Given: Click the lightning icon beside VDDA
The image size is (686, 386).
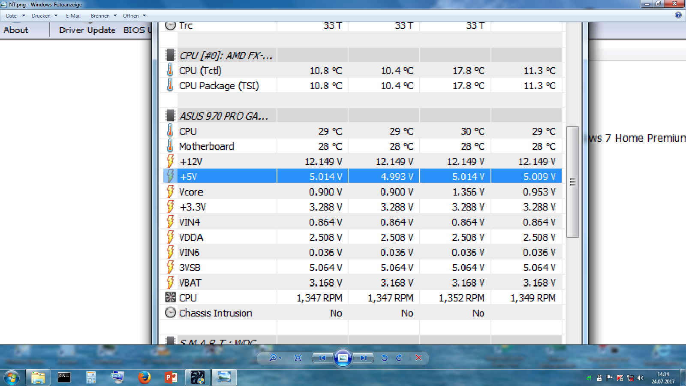Looking at the screenshot, I should (x=170, y=237).
